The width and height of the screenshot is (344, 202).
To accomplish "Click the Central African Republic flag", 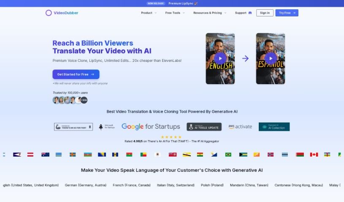I will click(327, 154).
